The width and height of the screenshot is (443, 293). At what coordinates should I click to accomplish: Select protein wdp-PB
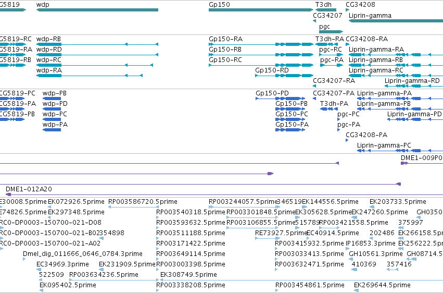52,99
